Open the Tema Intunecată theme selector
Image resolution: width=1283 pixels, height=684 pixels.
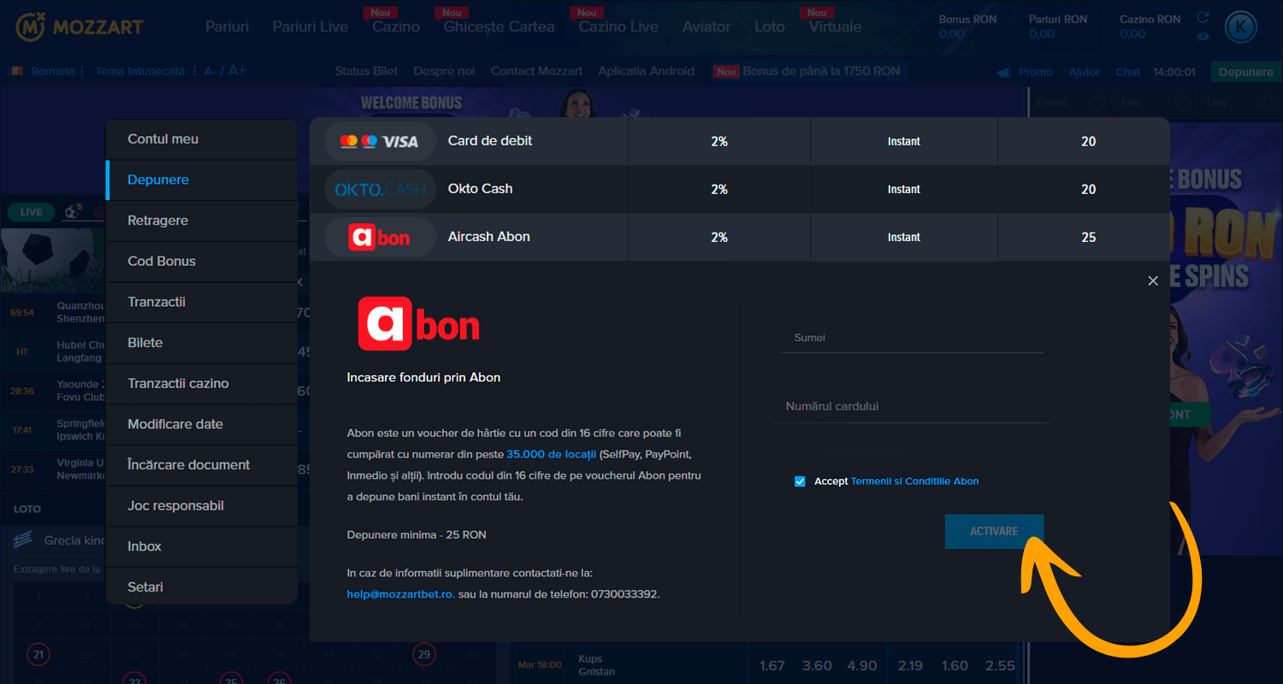[140, 72]
